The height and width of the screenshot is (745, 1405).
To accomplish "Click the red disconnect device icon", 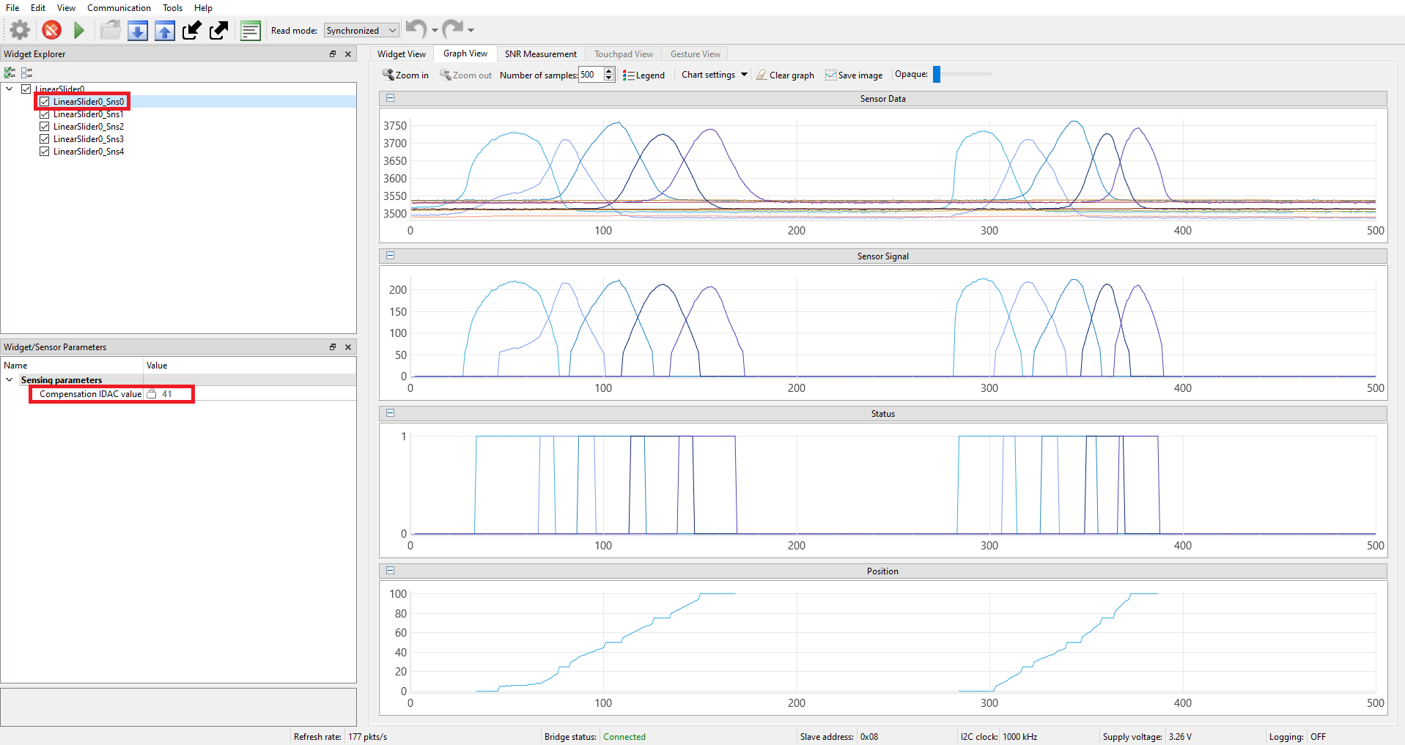I will (x=51, y=30).
